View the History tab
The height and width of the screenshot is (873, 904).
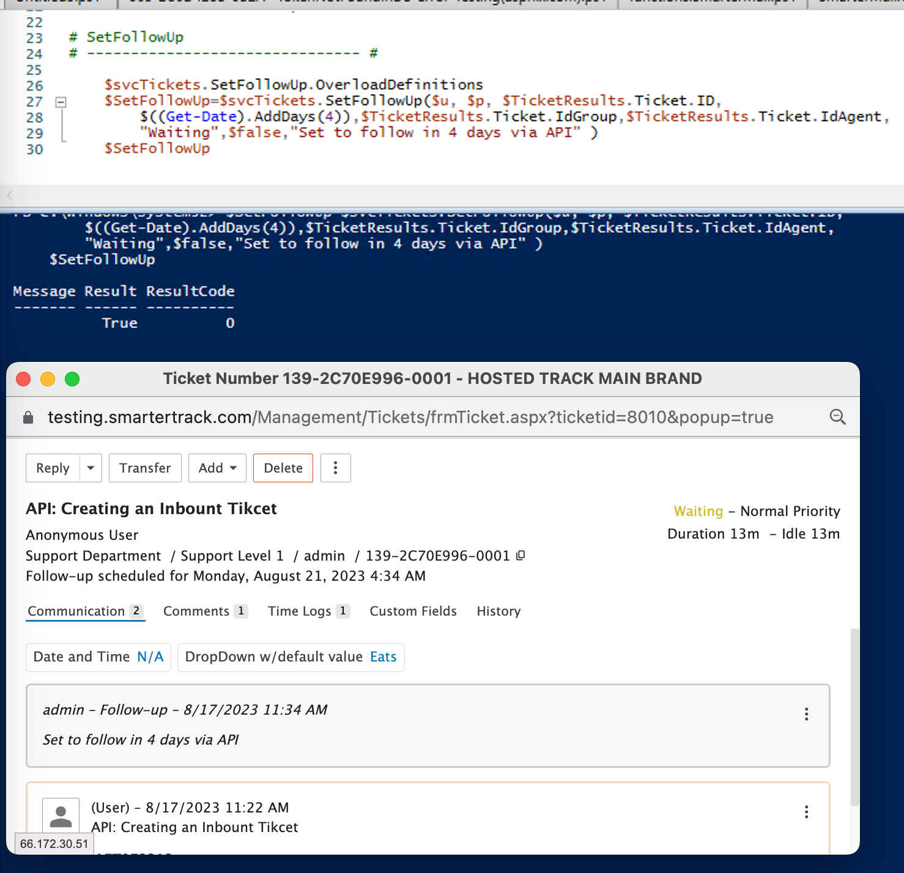point(498,611)
